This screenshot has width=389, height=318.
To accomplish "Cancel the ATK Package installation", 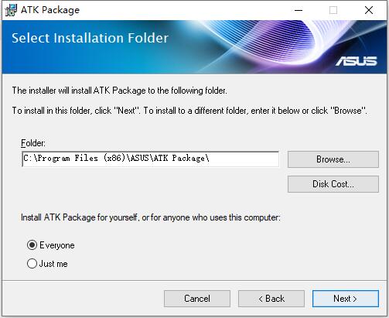I will (x=197, y=299).
